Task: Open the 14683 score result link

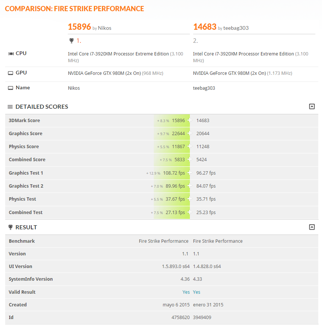Action: tap(205, 27)
